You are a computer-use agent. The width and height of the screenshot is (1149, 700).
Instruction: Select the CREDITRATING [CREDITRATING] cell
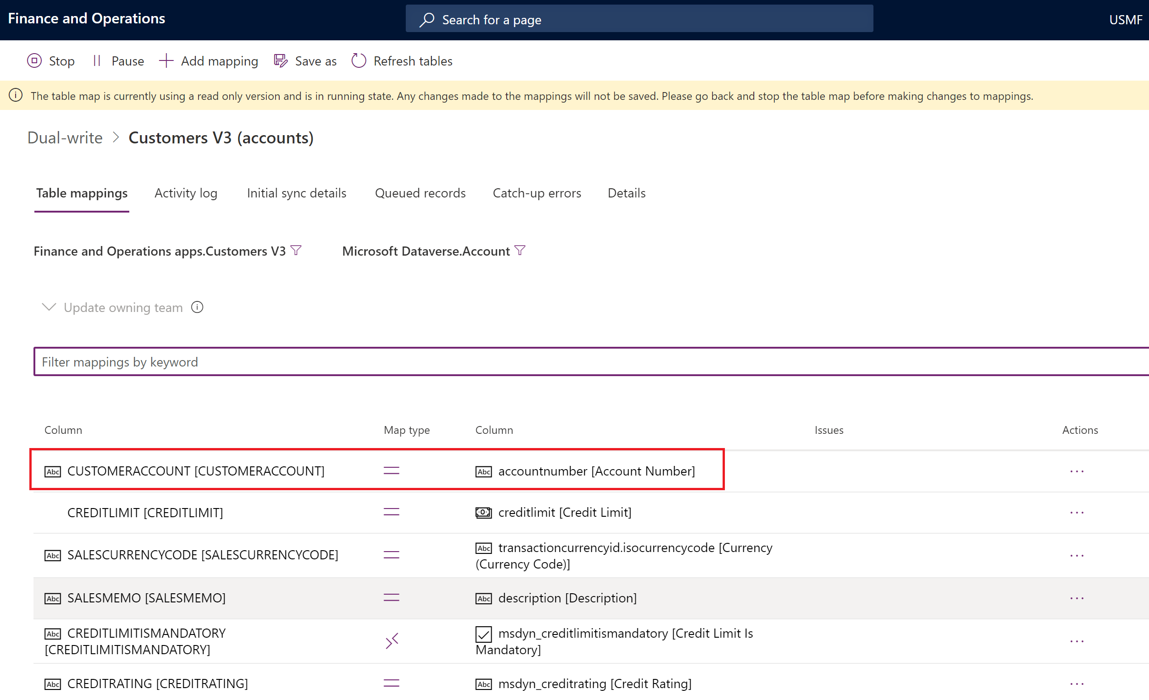click(x=158, y=684)
